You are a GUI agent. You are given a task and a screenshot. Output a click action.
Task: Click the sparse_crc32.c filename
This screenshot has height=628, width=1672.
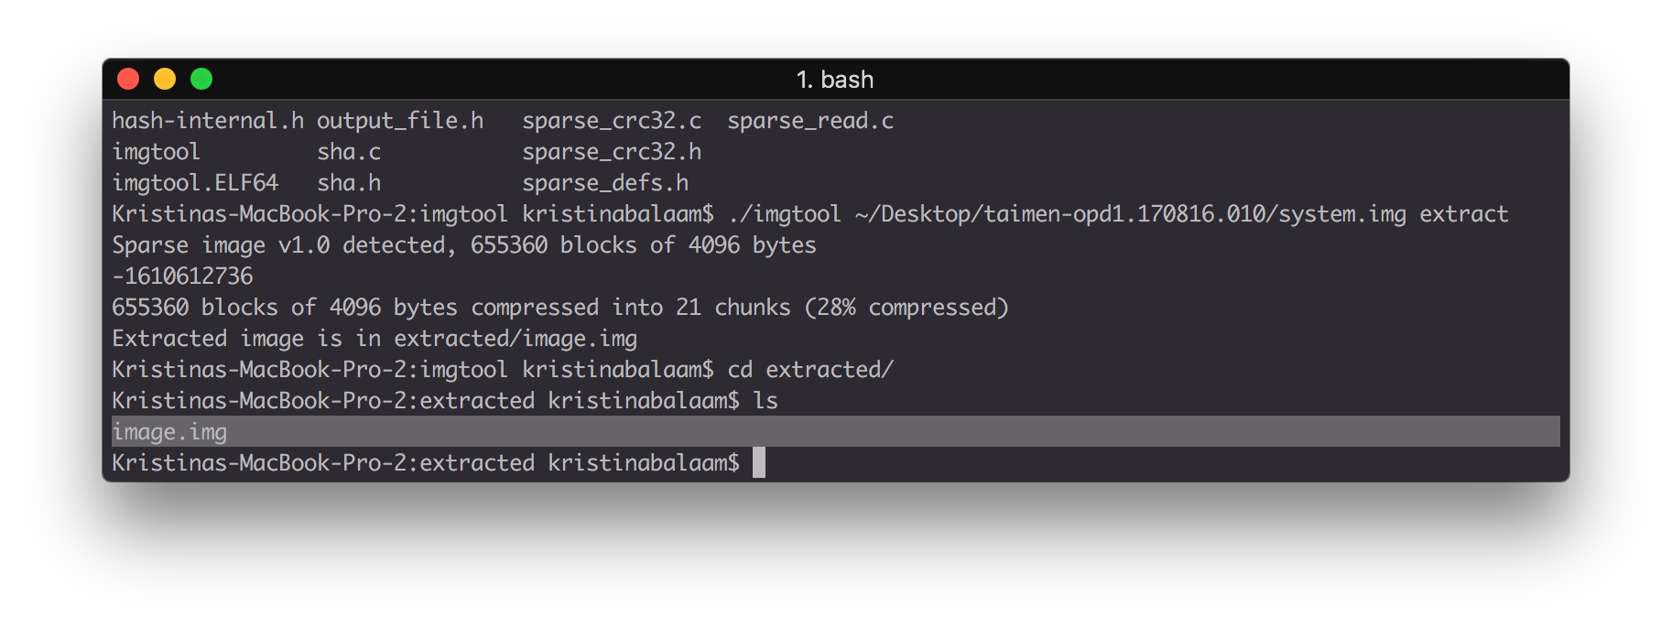tap(612, 121)
